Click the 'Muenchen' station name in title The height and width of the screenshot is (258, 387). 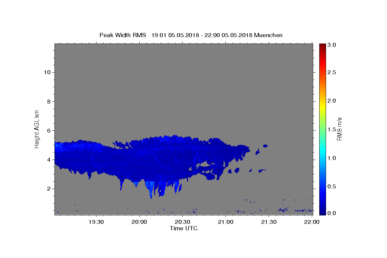tap(268, 35)
